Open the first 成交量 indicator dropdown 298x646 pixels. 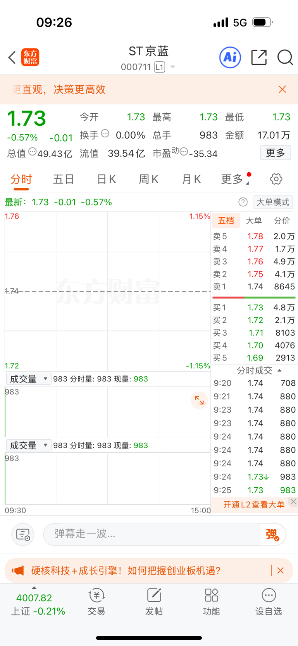[28, 379]
